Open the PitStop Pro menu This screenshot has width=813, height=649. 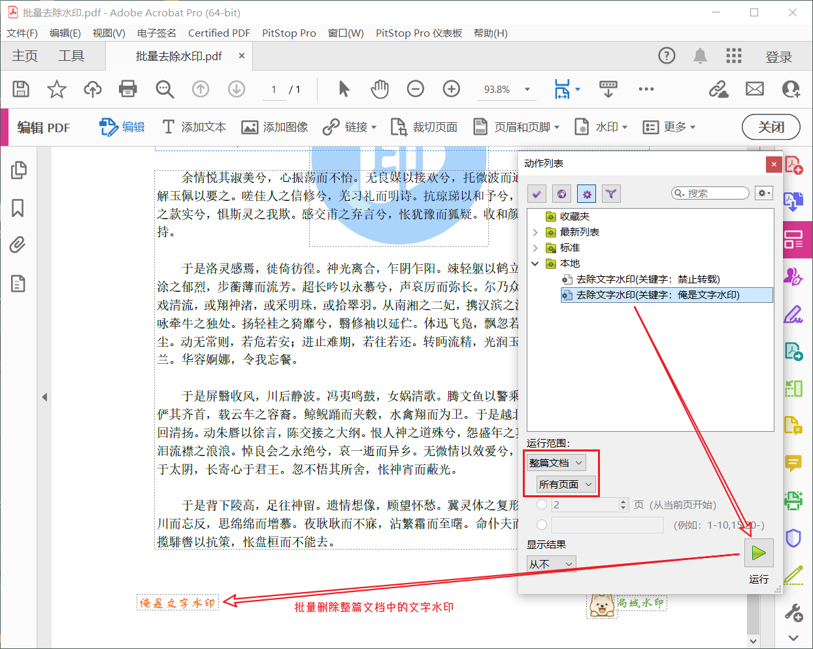tap(289, 33)
